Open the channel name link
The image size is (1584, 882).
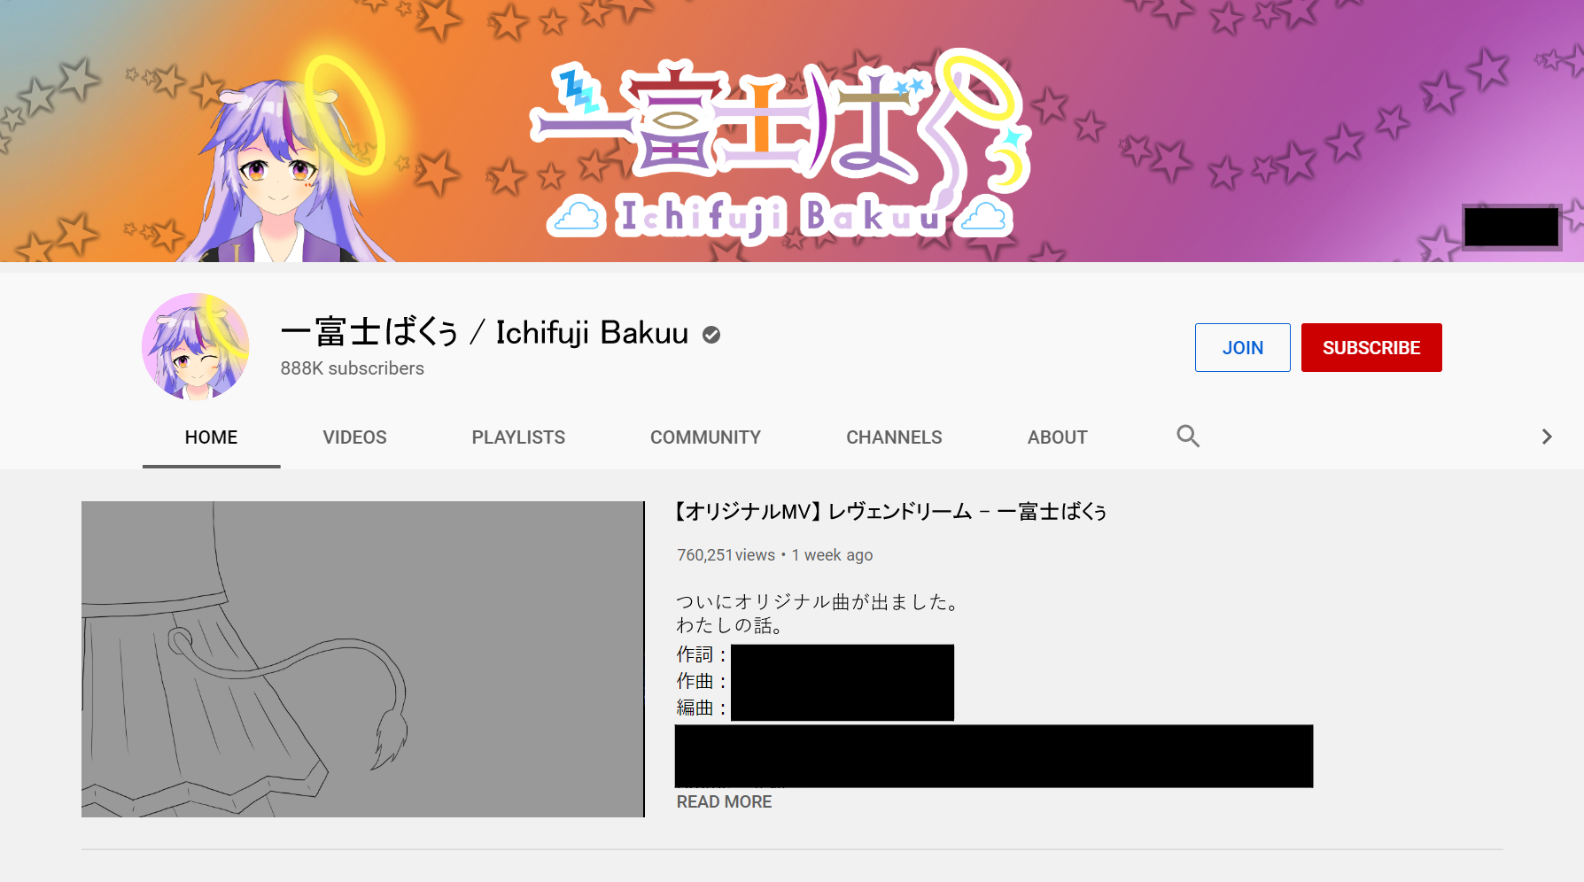pyautogui.click(x=484, y=334)
